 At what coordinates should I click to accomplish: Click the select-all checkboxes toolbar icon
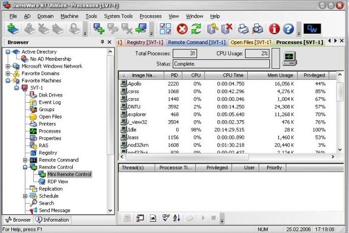click(165, 29)
